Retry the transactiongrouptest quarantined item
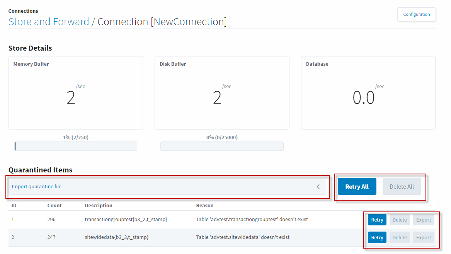This screenshot has width=451, height=254. pyautogui.click(x=377, y=220)
